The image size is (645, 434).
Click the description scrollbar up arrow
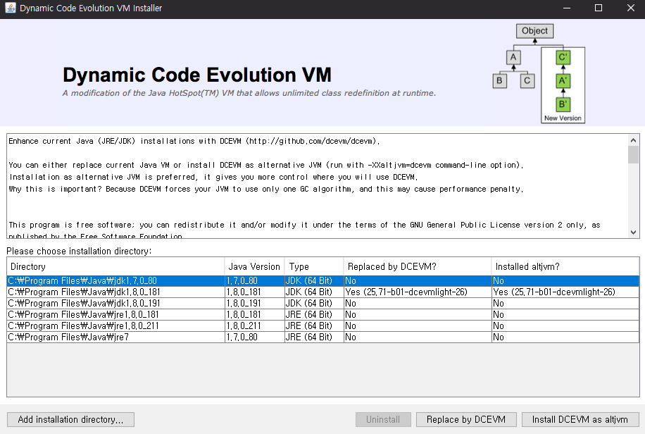point(633,140)
